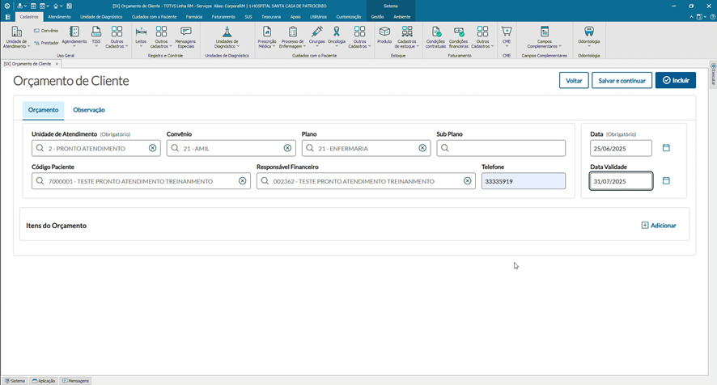Viewport: 717px width, 385px height.
Task: Open the window layout dropdown beside help
Action: (702, 17)
